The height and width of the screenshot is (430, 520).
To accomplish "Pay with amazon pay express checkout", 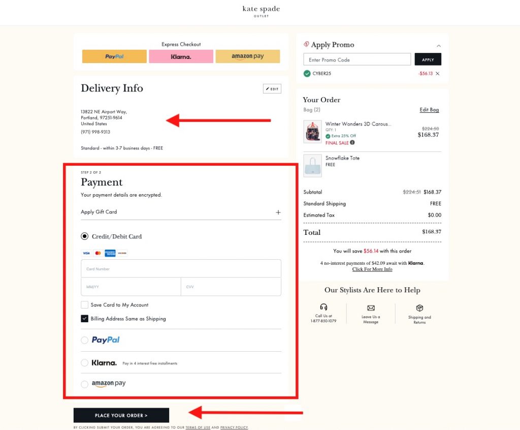I will (248, 56).
